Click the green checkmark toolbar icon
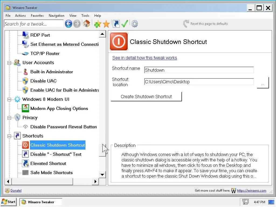This screenshot has width=276, height=207. tap(125, 24)
